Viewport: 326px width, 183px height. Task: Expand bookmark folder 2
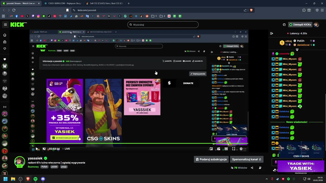(x=162, y=16)
